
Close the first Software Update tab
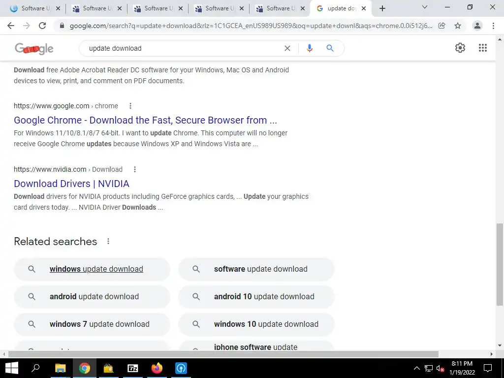(x=58, y=8)
